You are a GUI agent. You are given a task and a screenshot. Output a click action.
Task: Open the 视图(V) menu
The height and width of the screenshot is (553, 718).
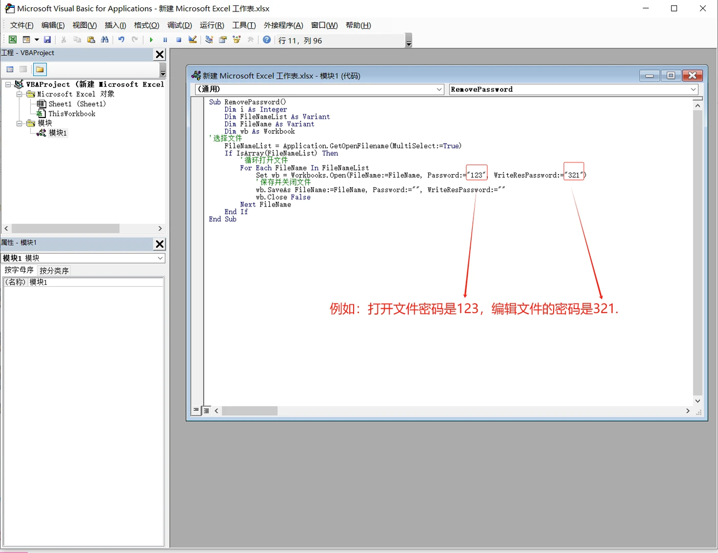coord(84,25)
